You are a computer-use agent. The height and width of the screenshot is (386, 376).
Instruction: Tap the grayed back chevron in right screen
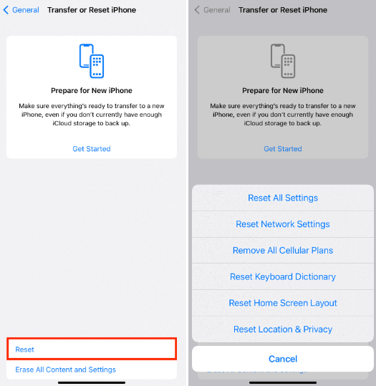197,10
